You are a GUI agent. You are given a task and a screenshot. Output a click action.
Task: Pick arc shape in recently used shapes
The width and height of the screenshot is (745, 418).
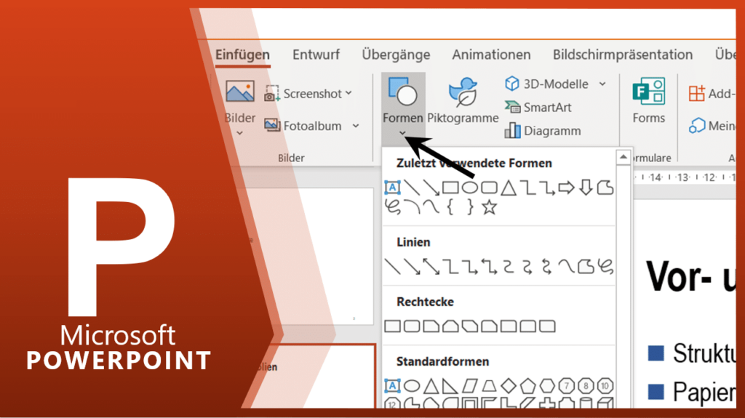(412, 207)
